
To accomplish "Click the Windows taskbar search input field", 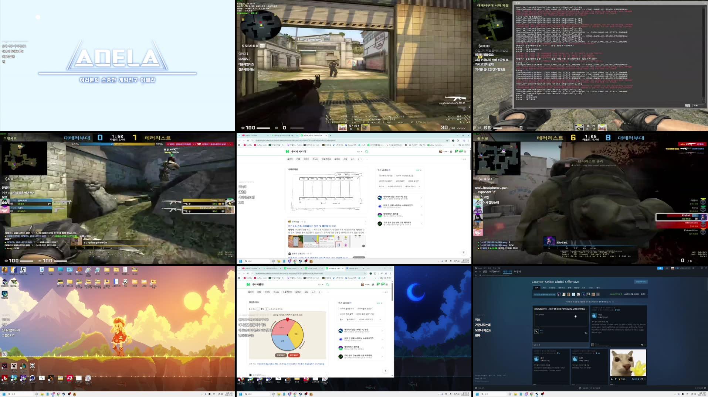I will [20, 394].
